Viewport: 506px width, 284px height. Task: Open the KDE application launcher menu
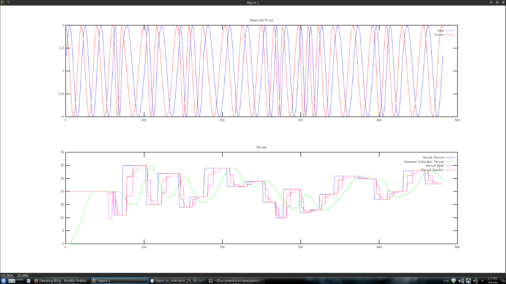point(4,280)
